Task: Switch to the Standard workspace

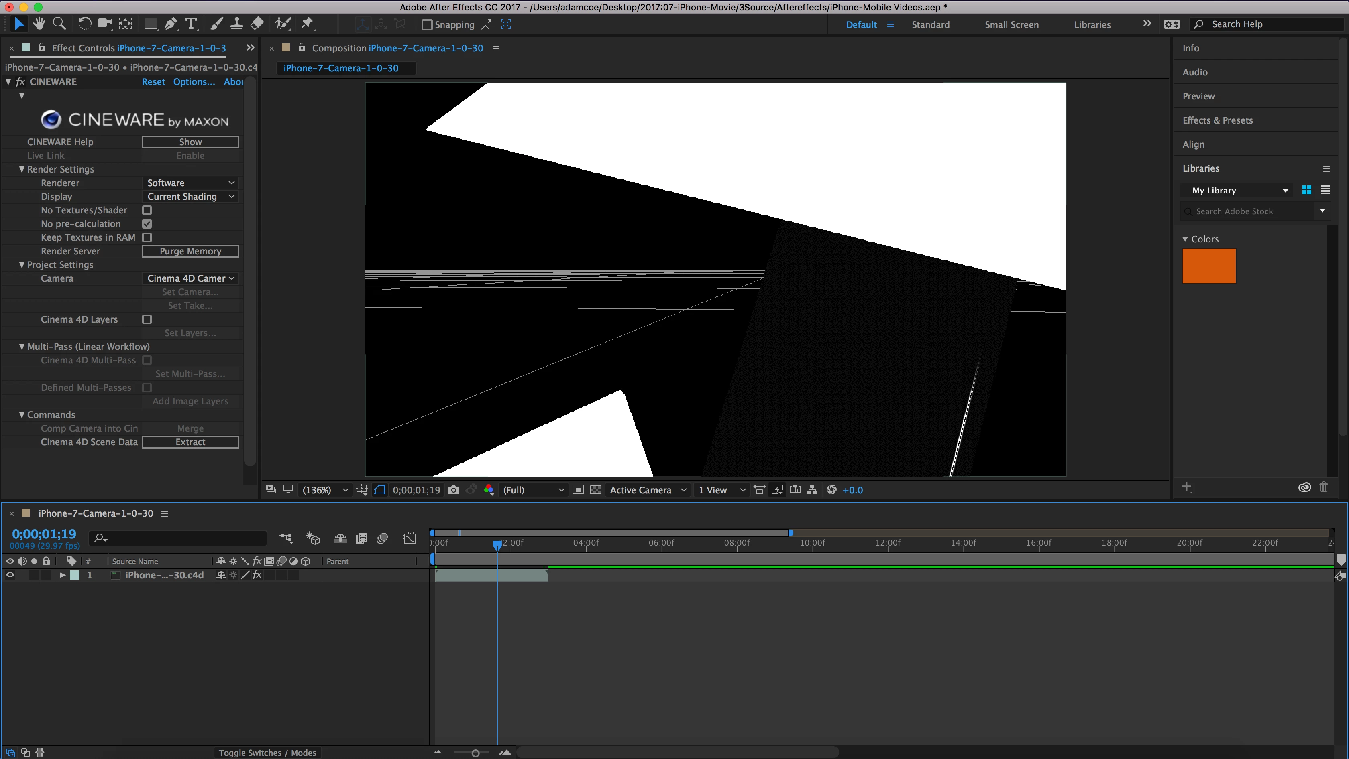Action: tap(930, 24)
